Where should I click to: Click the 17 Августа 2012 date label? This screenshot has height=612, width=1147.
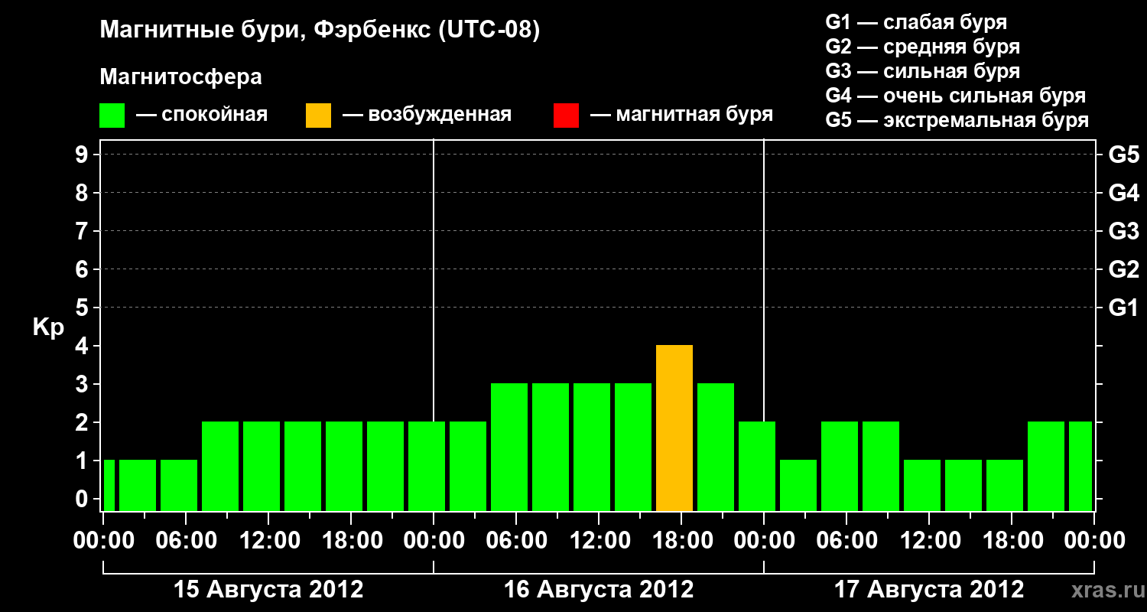(929, 590)
